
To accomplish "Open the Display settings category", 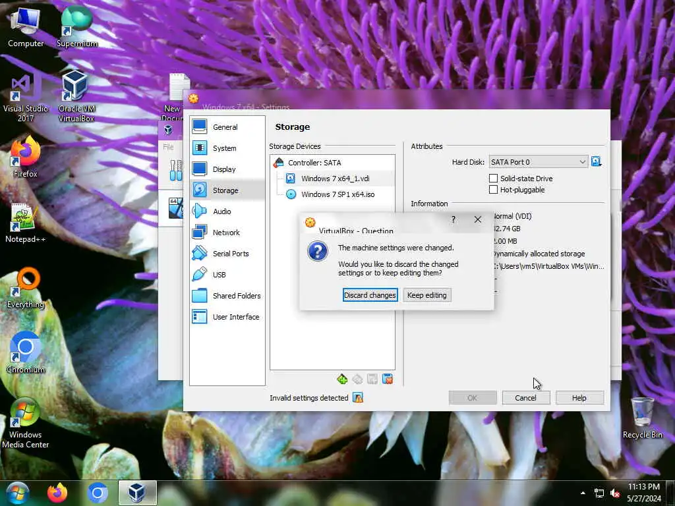I will click(x=227, y=169).
